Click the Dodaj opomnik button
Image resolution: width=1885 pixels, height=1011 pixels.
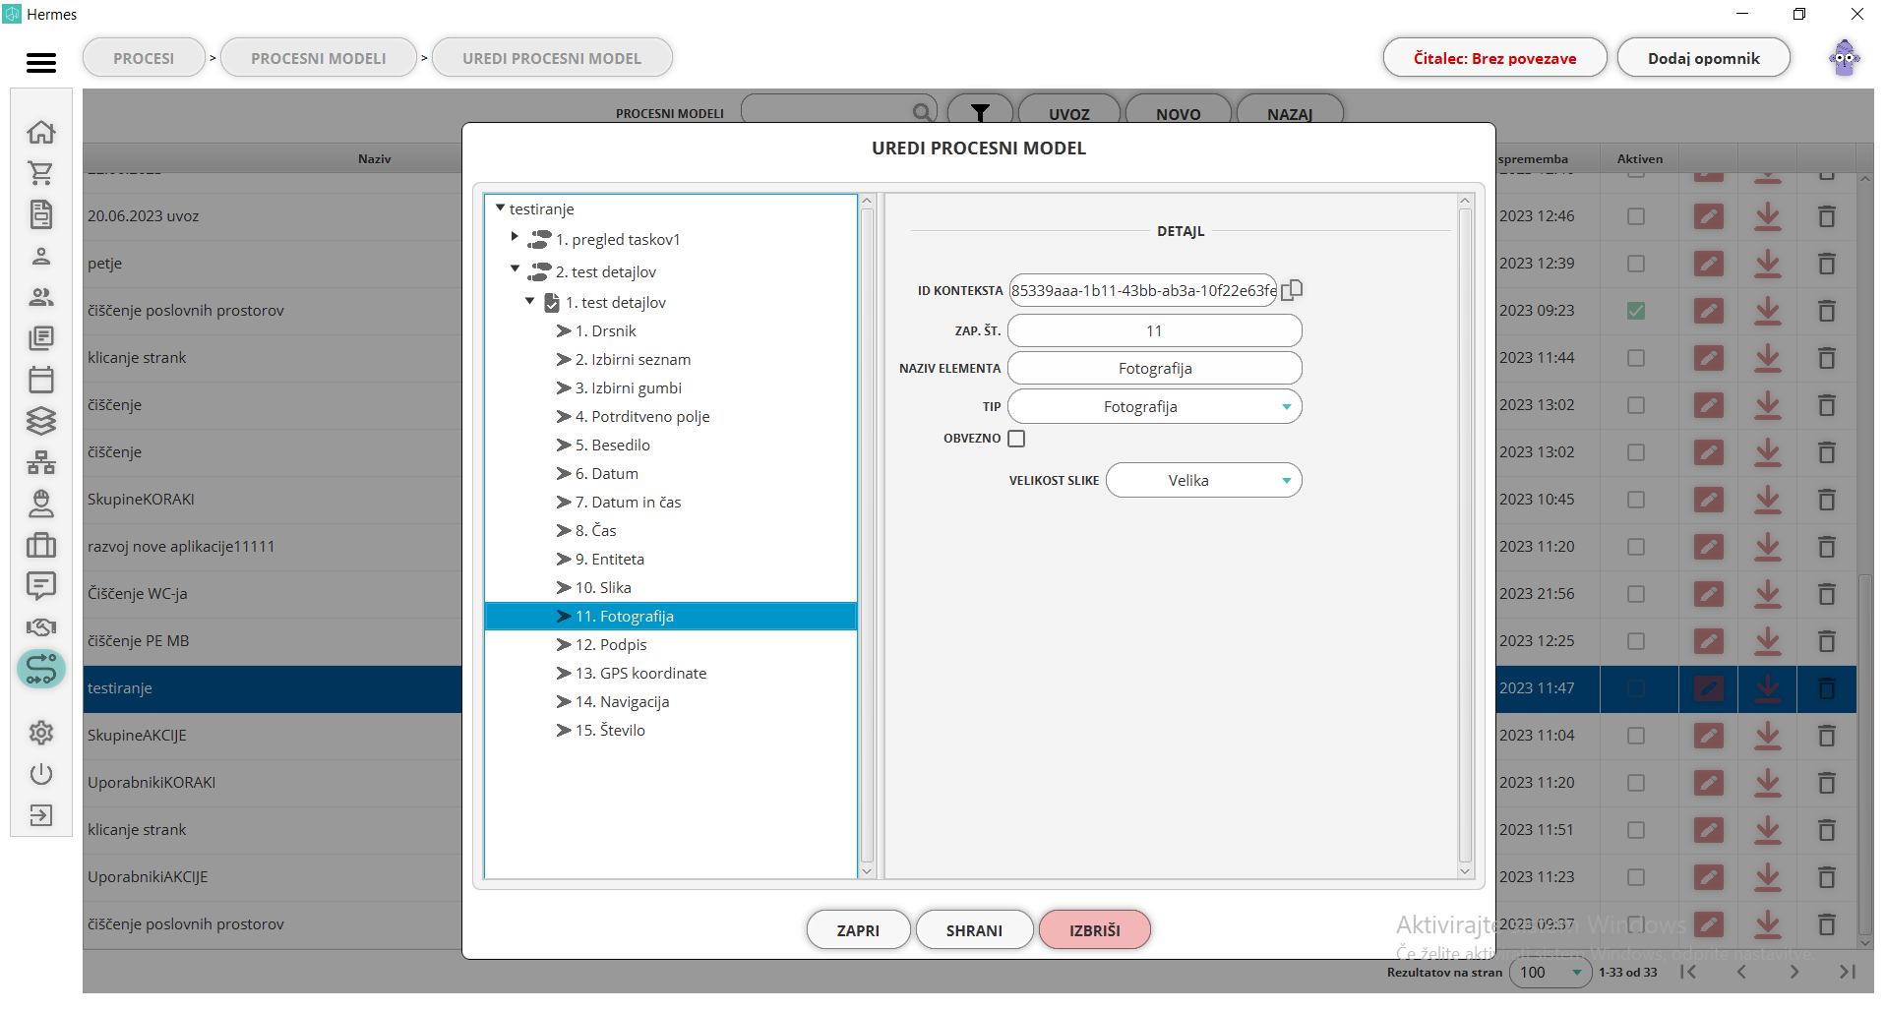[x=1703, y=58]
